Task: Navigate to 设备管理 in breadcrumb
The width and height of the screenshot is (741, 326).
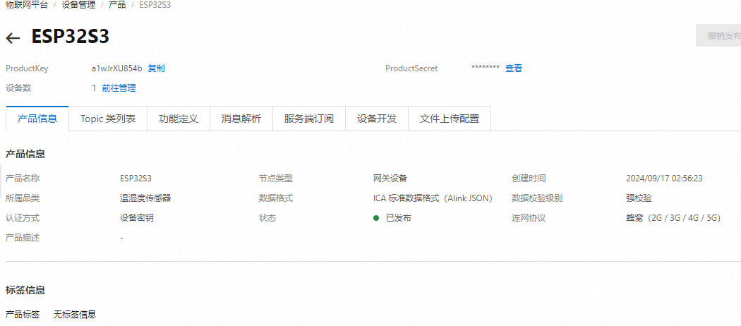Action: coord(78,5)
